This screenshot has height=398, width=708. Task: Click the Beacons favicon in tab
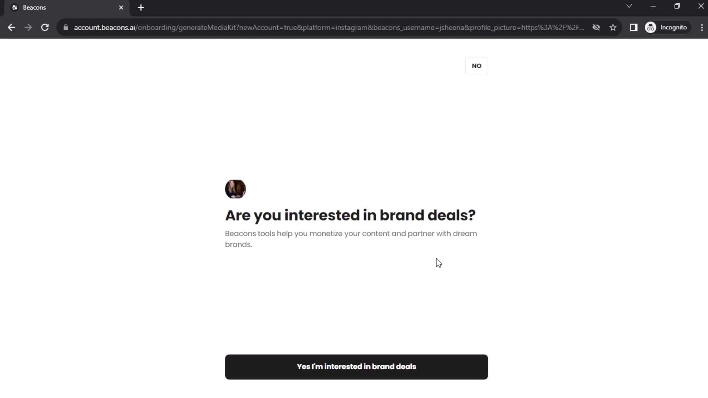click(x=15, y=7)
